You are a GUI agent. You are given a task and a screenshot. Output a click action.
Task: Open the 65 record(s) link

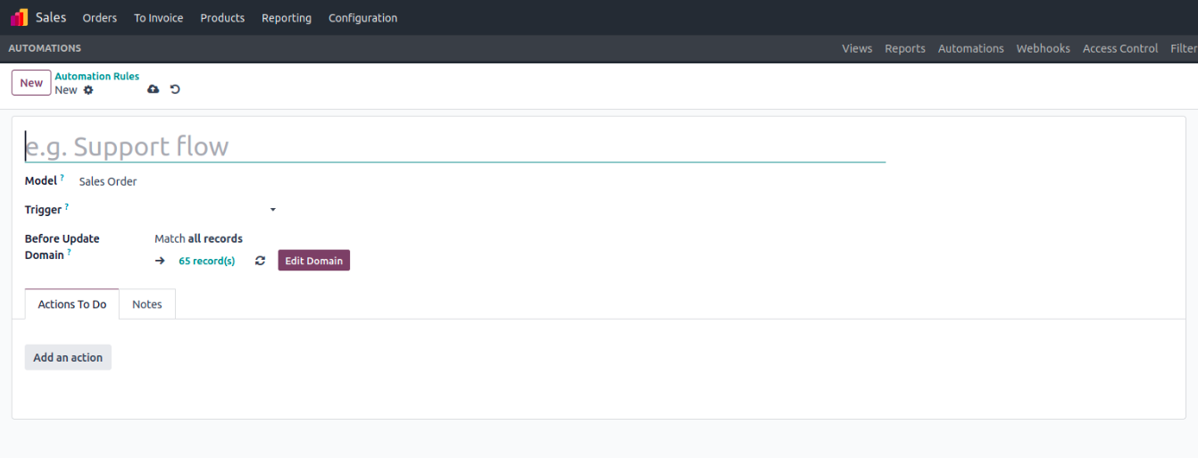click(207, 261)
